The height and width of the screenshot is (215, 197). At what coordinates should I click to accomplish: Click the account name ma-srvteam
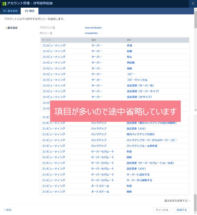(x=93, y=28)
